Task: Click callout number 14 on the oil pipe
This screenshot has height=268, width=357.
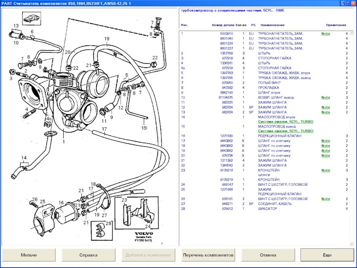Action: [24, 158]
